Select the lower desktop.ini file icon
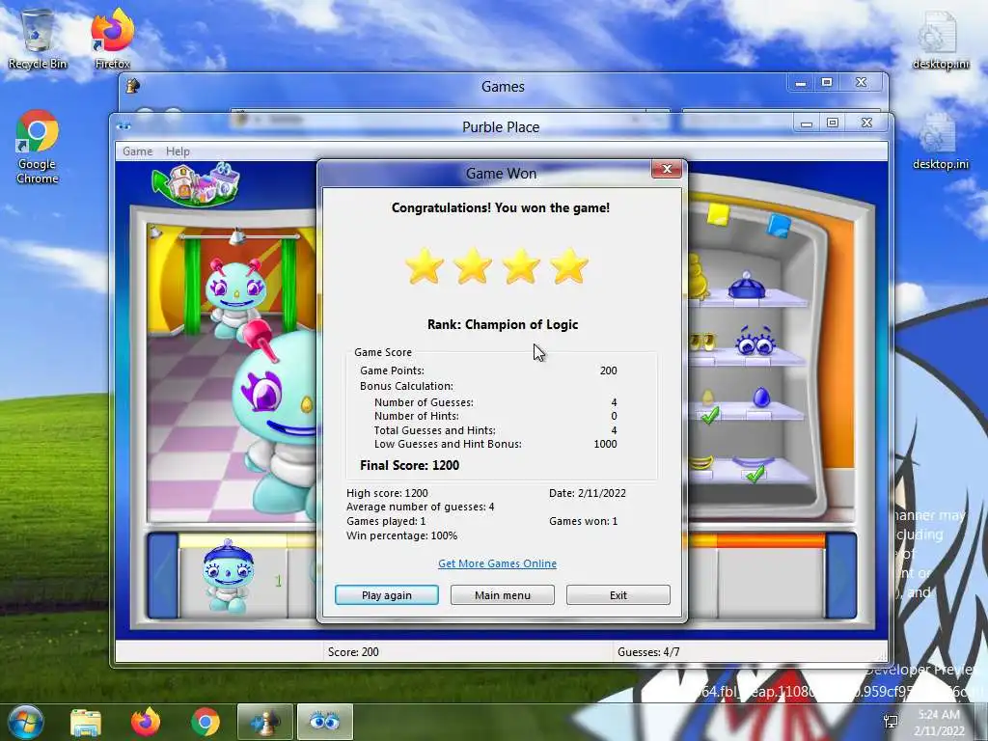This screenshot has height=741, width=988. click(940, 141)
